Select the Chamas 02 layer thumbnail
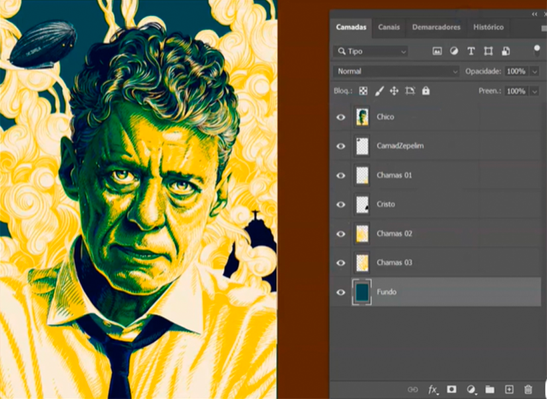This screenshot has width=547, height=399. [x=362, y=234]
